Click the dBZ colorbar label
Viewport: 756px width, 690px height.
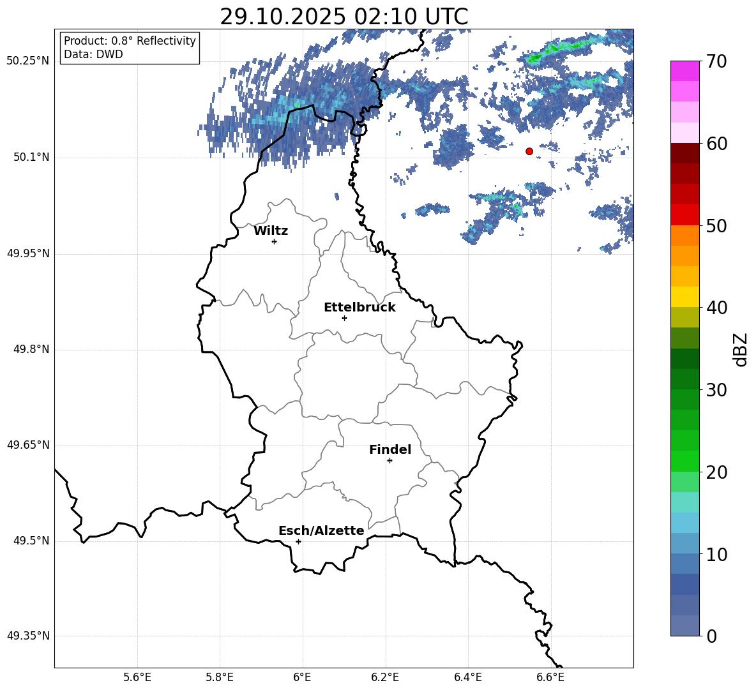[x=739, y=349]
